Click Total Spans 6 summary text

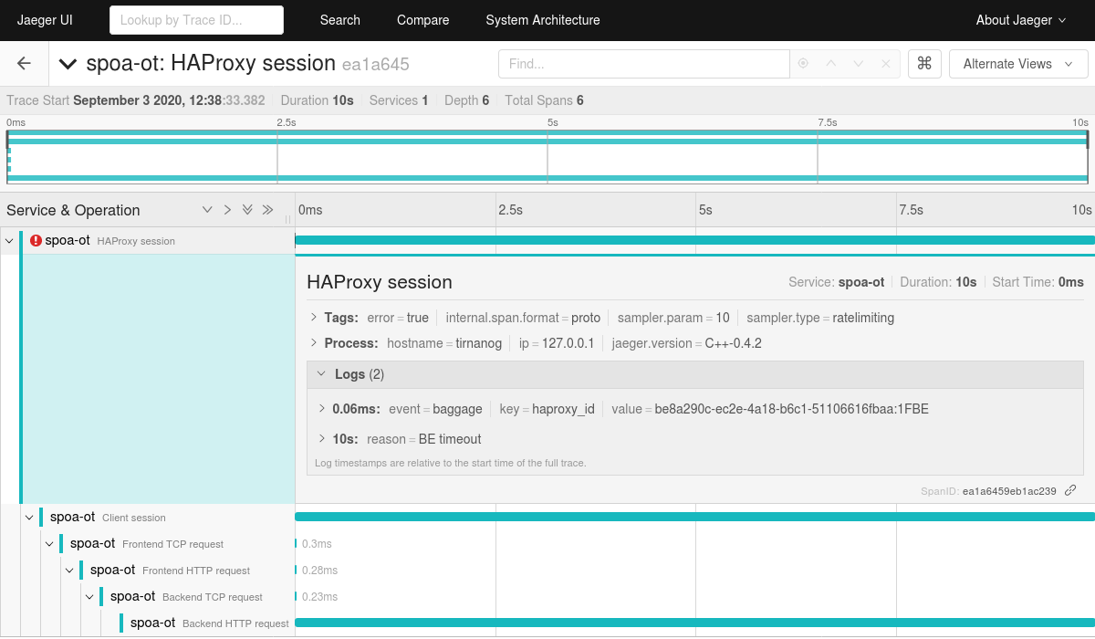(x=544, y=100)
